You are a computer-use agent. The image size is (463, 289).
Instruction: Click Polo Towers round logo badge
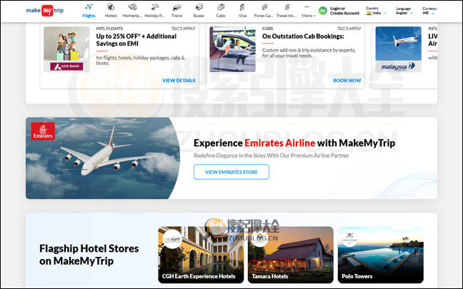pos(350,237)
